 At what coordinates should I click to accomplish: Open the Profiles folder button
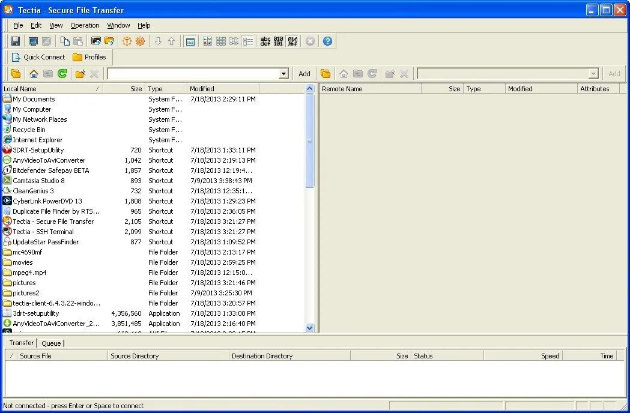click(x=89, y=57)
